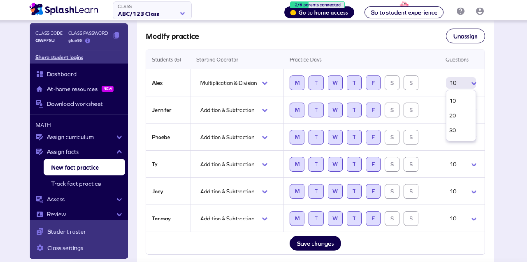Click the Save changes button

pyautogui.click(x=315, y=243)
